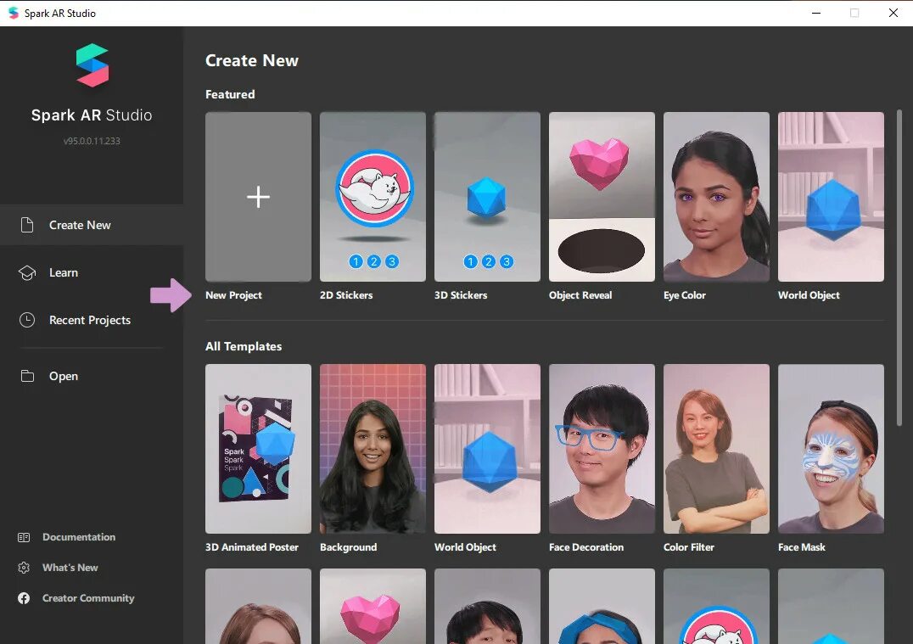Go to the Recent Projects section

(92, 320)
